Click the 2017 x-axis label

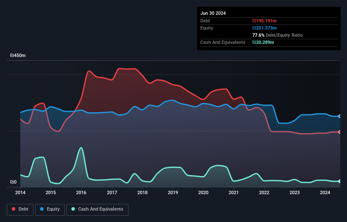point(112,192)
